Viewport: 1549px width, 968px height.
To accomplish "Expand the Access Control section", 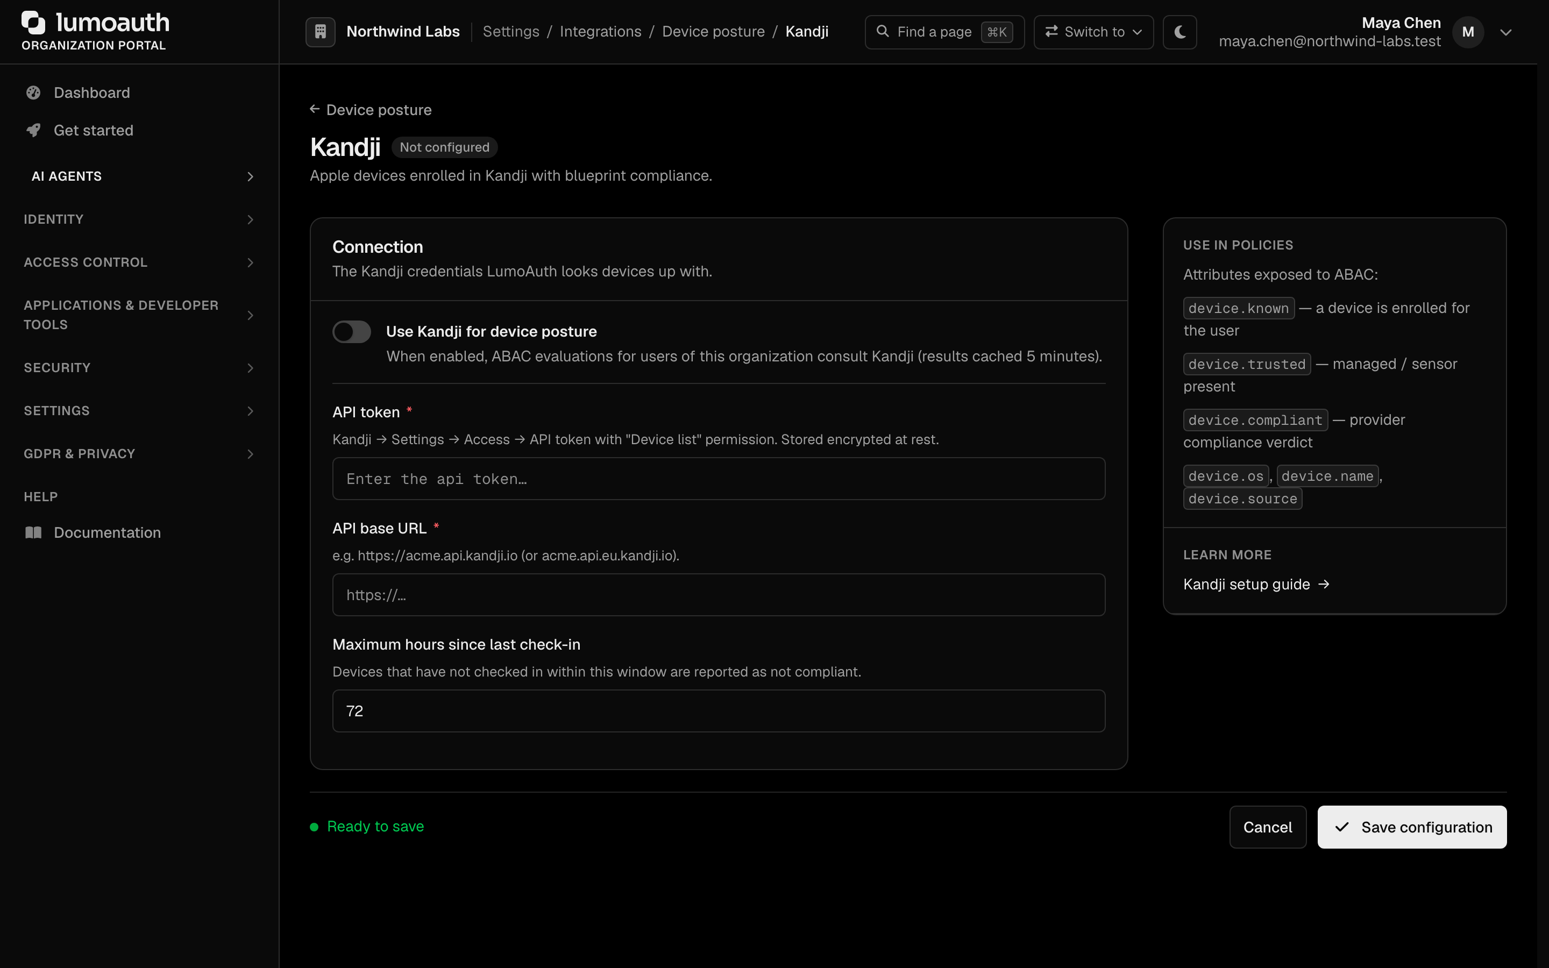I will pyautogui.click(x=139, y=262).
